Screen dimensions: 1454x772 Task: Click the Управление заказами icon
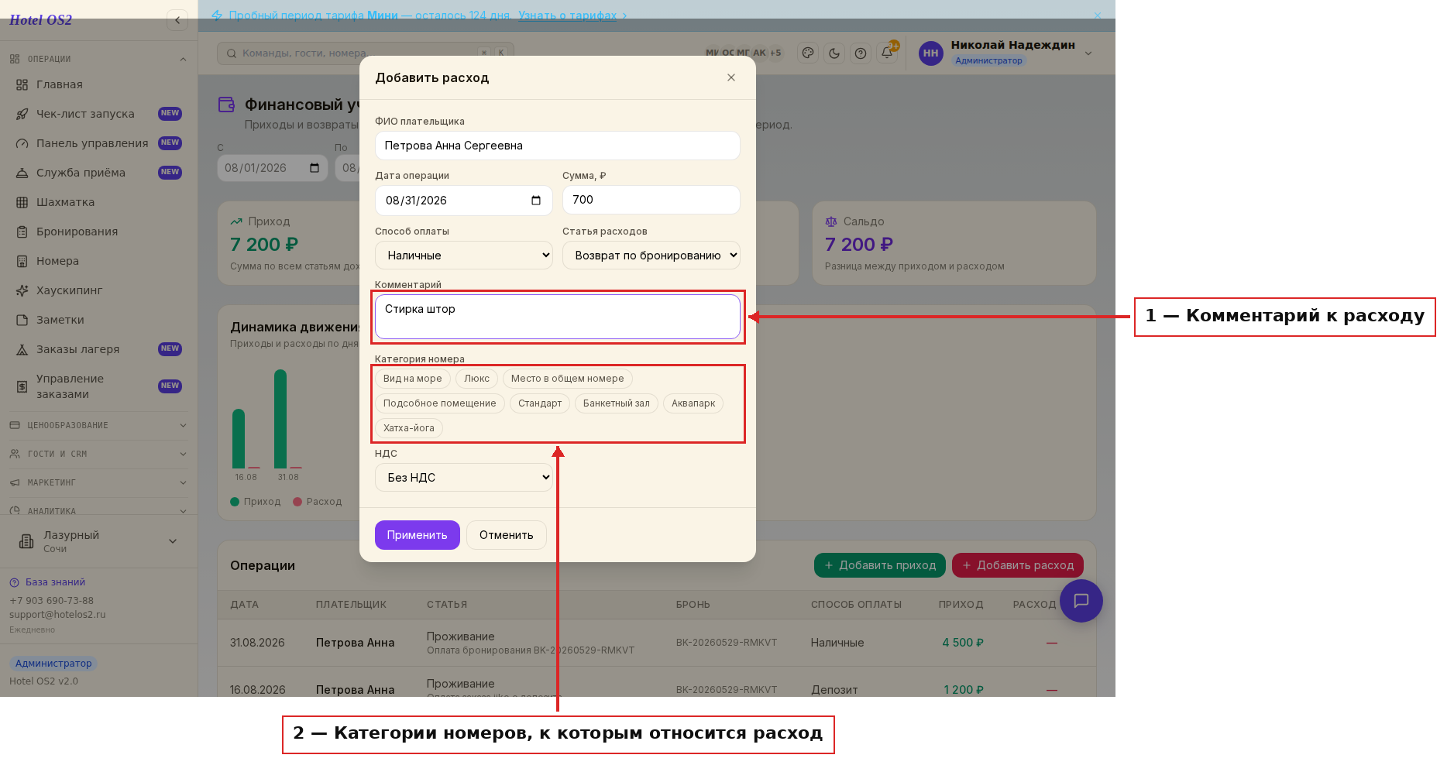pos(22,386)
